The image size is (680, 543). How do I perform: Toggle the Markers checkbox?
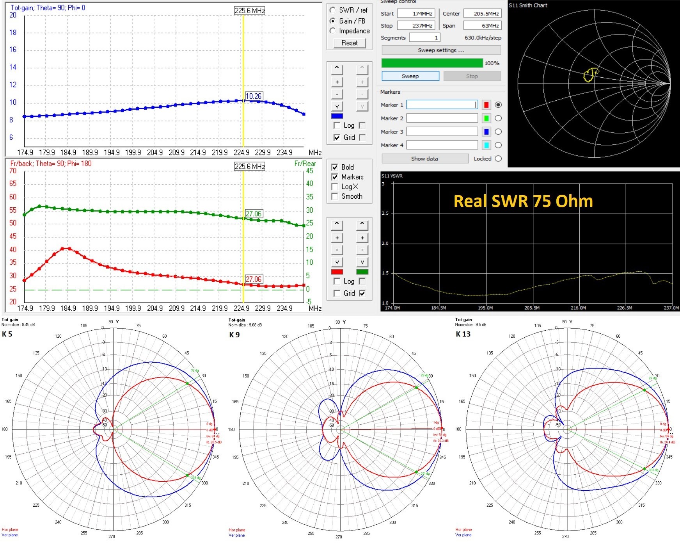(335, 177)
